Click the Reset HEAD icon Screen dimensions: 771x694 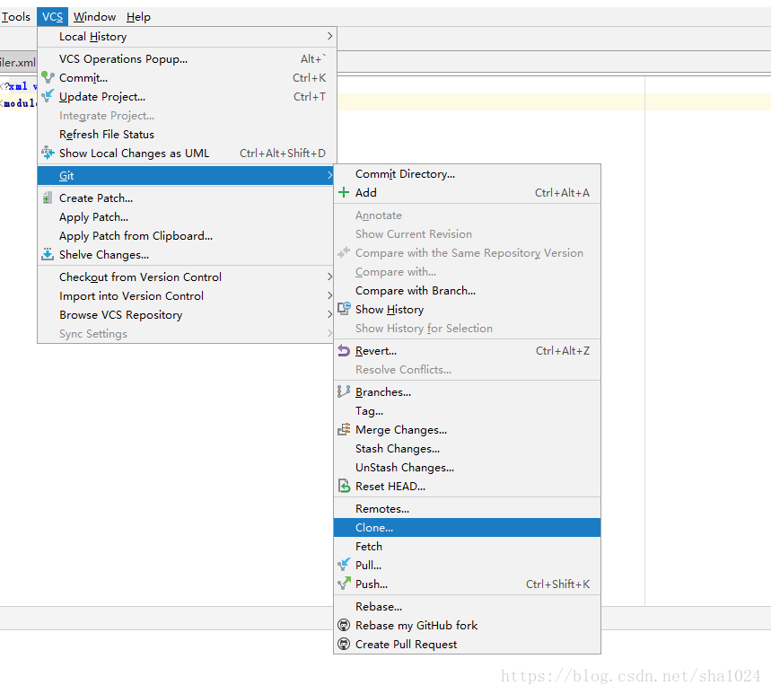(344, 486)
